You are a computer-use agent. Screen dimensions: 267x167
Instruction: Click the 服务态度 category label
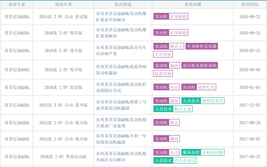[x=191, y=152]
